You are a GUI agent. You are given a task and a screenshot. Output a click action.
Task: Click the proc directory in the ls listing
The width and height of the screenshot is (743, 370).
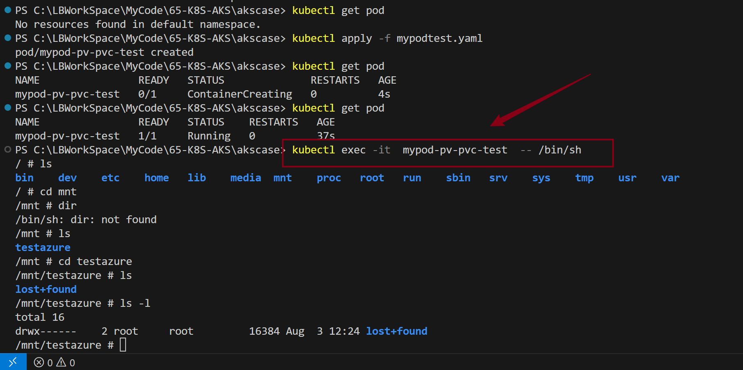(329, 178)
